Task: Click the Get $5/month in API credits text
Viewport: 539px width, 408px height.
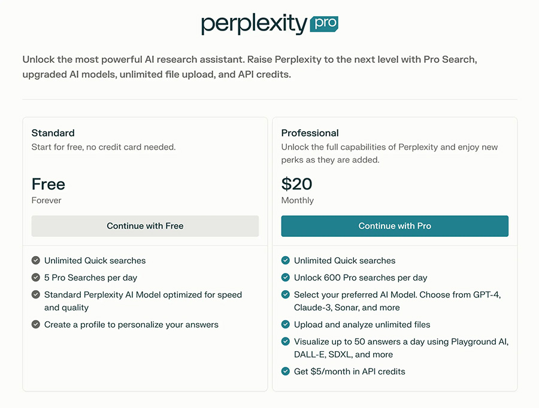Action: (349, 372)
